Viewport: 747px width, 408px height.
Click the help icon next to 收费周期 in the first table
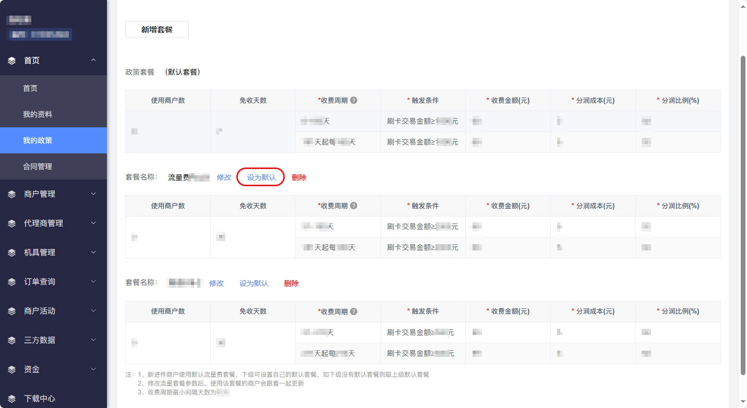tap(354, 100)
